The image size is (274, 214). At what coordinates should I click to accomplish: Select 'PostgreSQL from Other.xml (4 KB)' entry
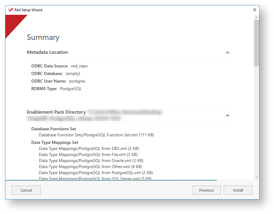point(90,167)
